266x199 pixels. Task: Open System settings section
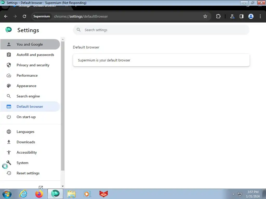(x=30, y=163)
